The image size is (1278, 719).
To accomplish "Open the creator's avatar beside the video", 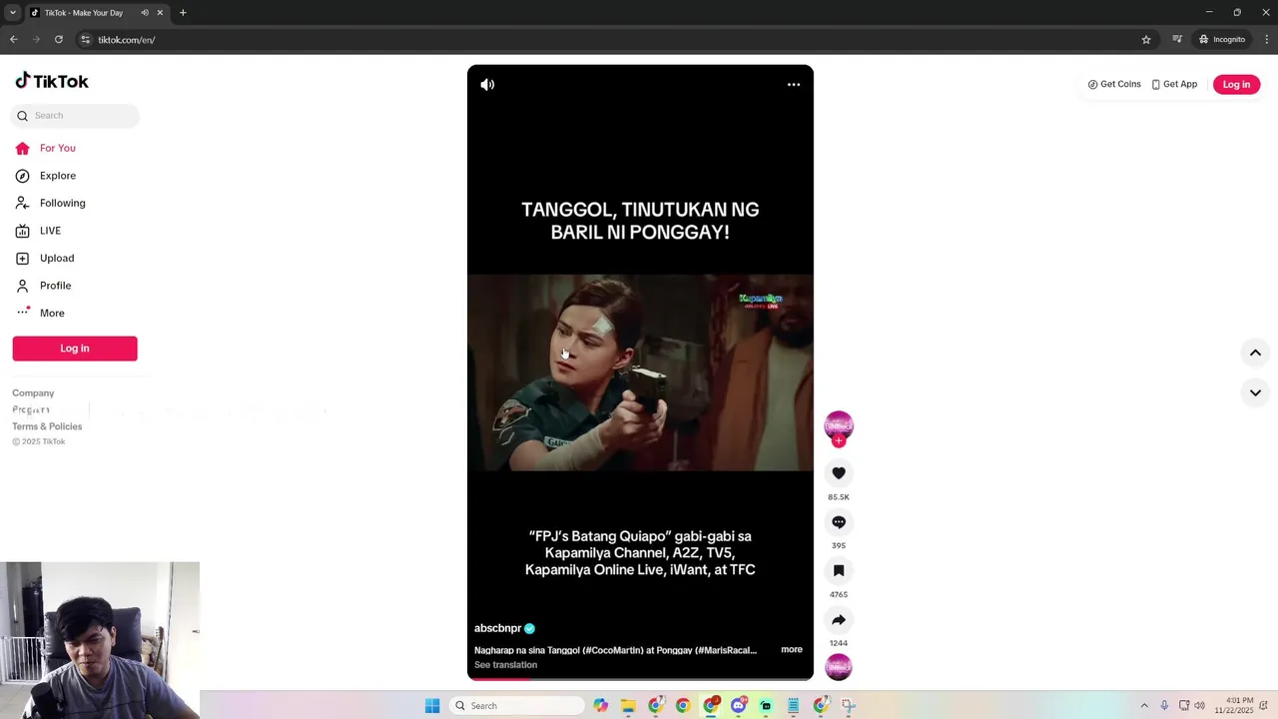I will [839, 425].
